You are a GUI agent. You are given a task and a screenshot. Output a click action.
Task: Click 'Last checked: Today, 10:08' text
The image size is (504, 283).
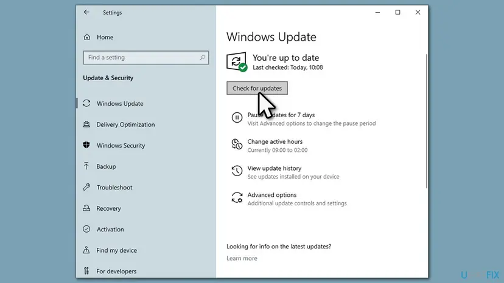(288, 67)
